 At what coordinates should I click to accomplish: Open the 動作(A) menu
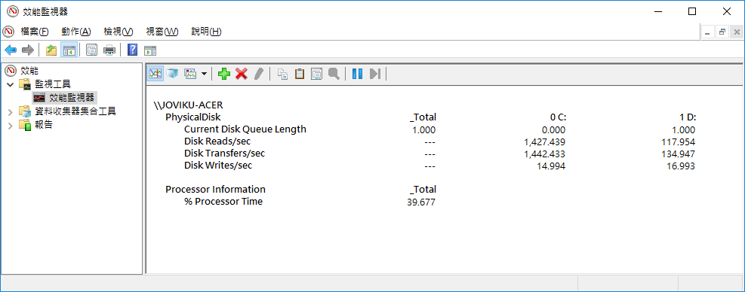coord(76,32)
